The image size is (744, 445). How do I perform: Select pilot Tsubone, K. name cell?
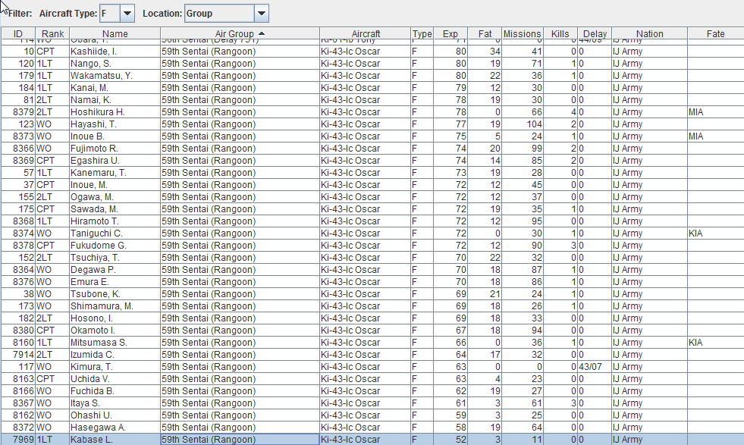[x=115, y=294]
